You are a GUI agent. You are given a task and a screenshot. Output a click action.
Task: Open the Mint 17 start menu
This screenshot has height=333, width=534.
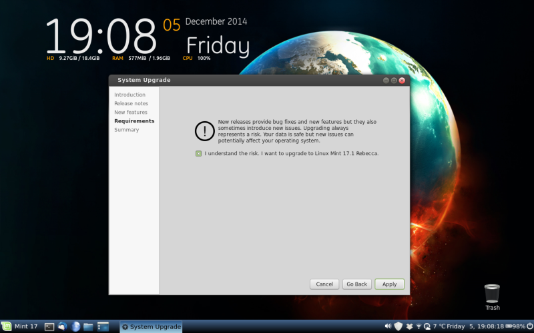click(20, 326)
